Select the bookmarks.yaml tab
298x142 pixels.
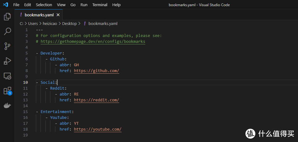point(39,15)
